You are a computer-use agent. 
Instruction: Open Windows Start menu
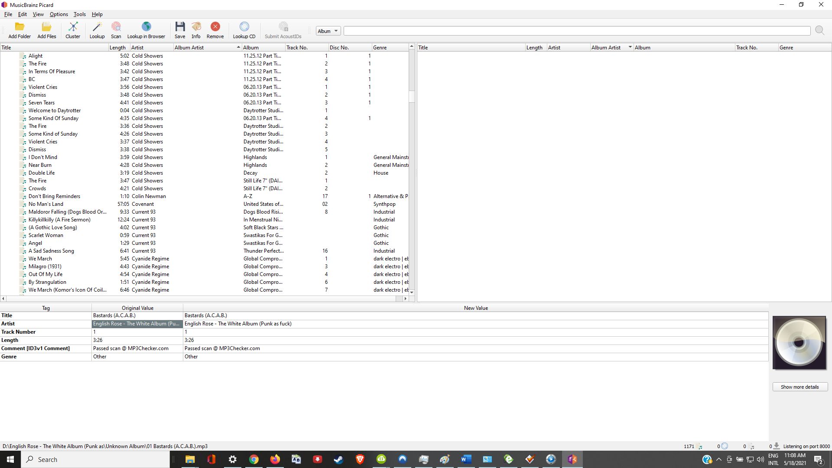pos(10,459)
